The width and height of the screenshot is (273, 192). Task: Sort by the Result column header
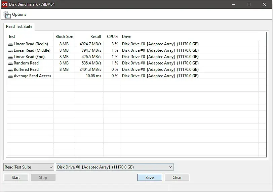tap(89, 37)
